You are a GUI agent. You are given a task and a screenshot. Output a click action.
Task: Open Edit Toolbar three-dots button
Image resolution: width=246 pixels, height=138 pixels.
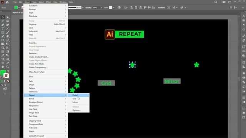pos(5,94)
